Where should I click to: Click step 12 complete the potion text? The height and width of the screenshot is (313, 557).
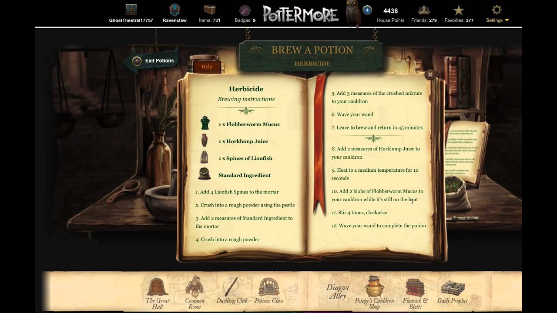coord(379,226)
